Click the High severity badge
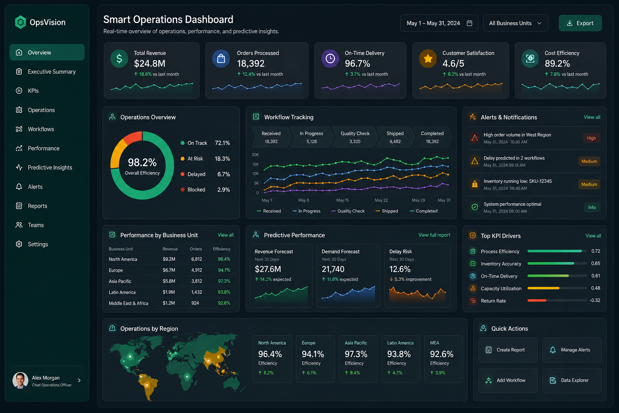The height and width of the screenshot is (413, 619). pos(591,138)
